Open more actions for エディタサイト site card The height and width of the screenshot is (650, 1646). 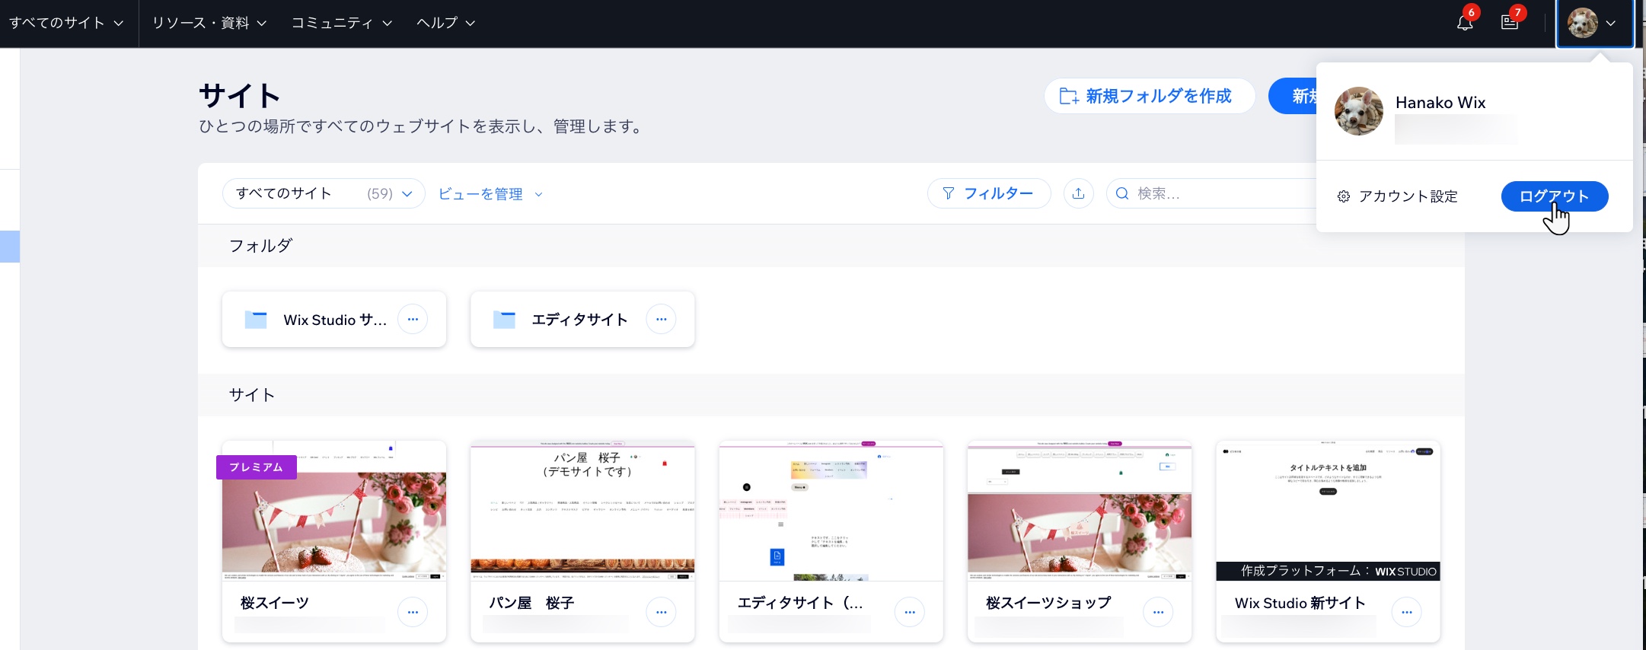click(910, 612)
